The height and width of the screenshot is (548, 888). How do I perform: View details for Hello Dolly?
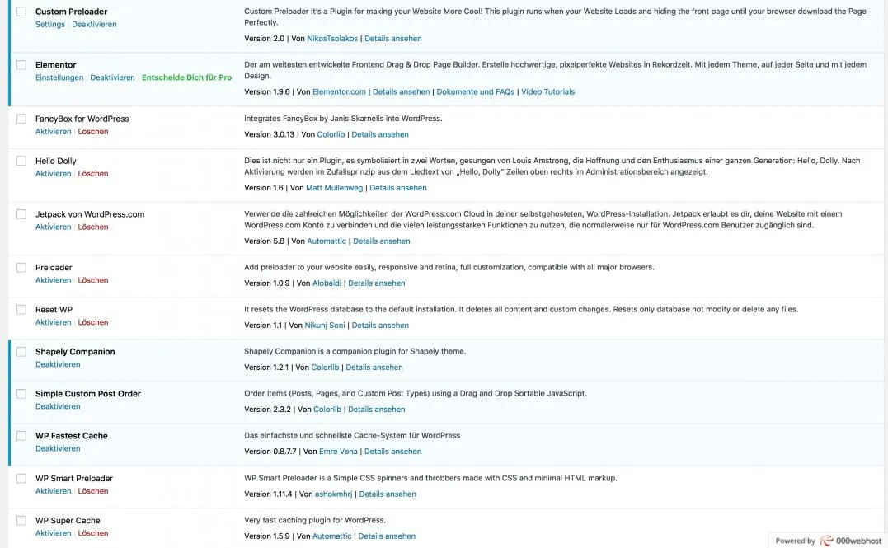click(x=398, y=187)
